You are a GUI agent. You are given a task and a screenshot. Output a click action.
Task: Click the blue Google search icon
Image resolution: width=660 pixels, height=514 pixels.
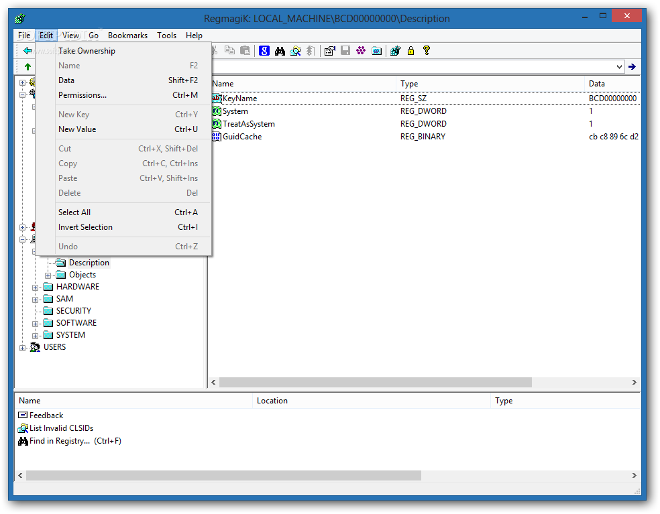[x=264, y=51]
